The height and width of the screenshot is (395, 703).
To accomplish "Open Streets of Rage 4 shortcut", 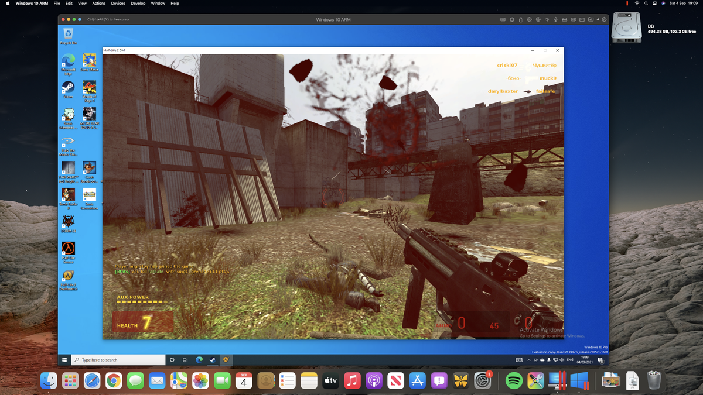I will click(89, 91).
